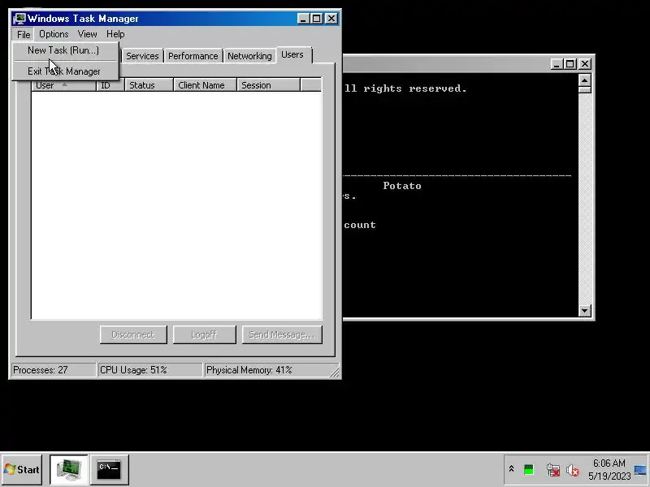Screen dimensions: 650x487
Task: Click the Task Manager resize grip corner
Action: tap(334, 372)
